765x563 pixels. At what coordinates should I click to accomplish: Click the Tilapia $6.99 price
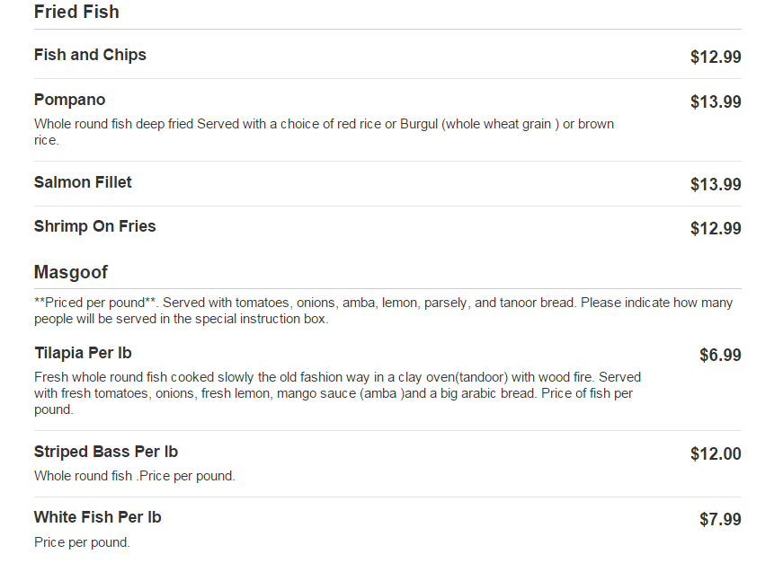[x=720, y=356]
